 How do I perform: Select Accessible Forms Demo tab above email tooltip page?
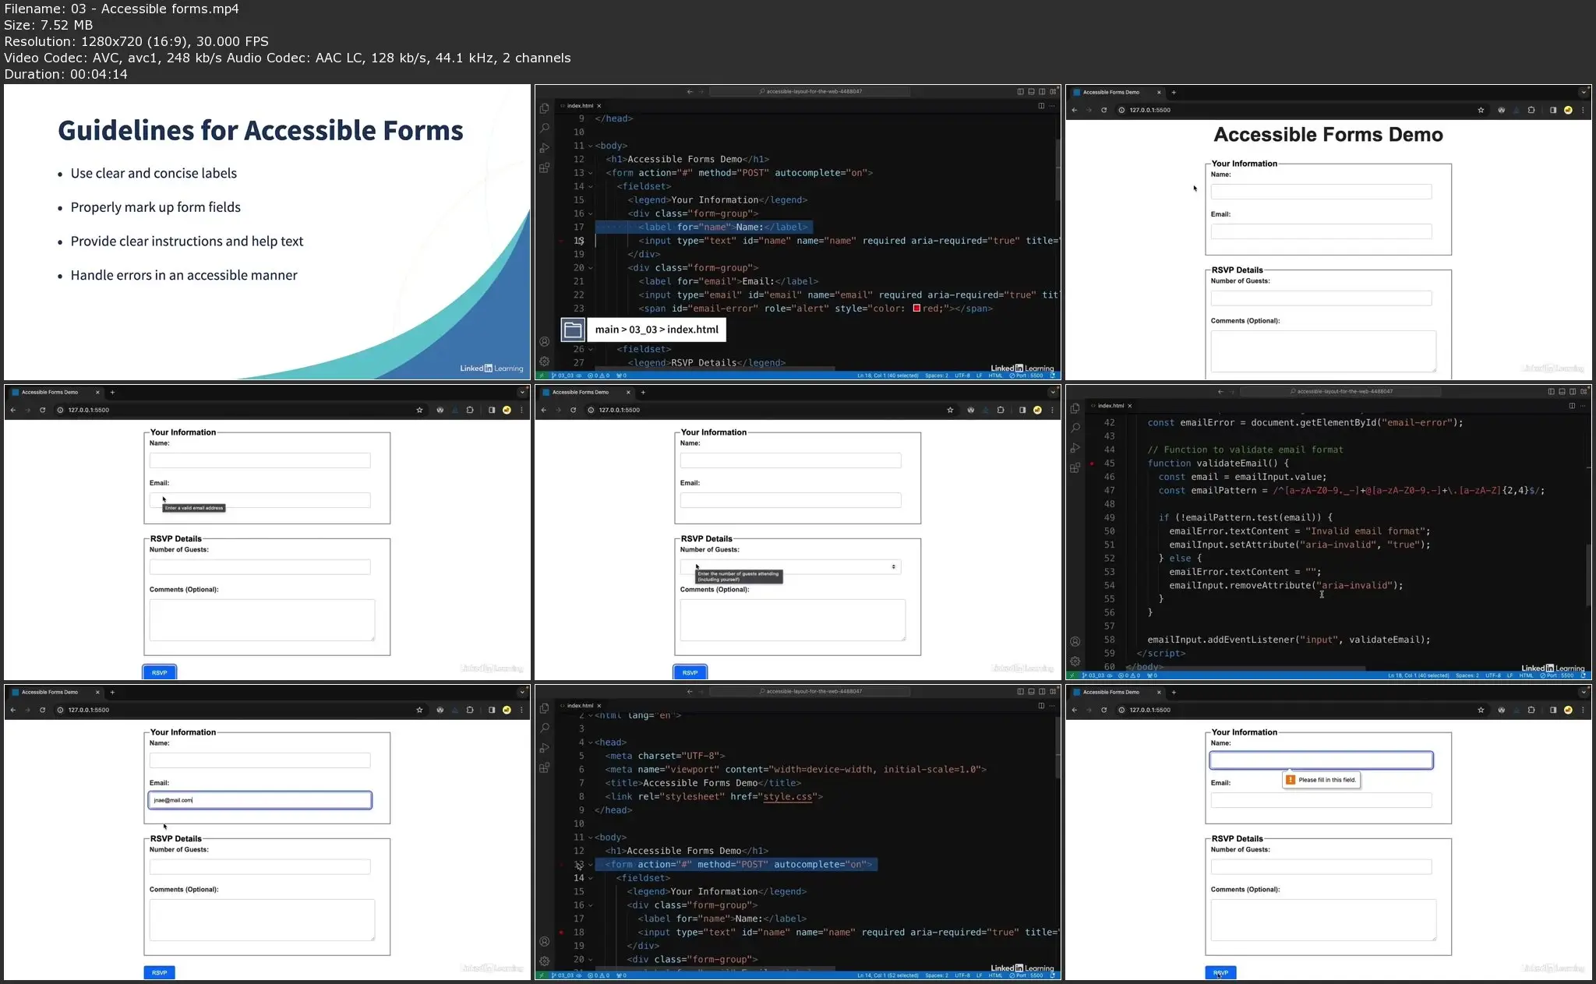click(51, 392)
